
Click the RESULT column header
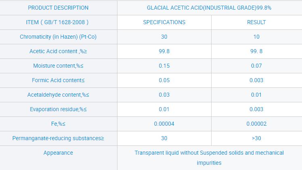coord(256,22)
